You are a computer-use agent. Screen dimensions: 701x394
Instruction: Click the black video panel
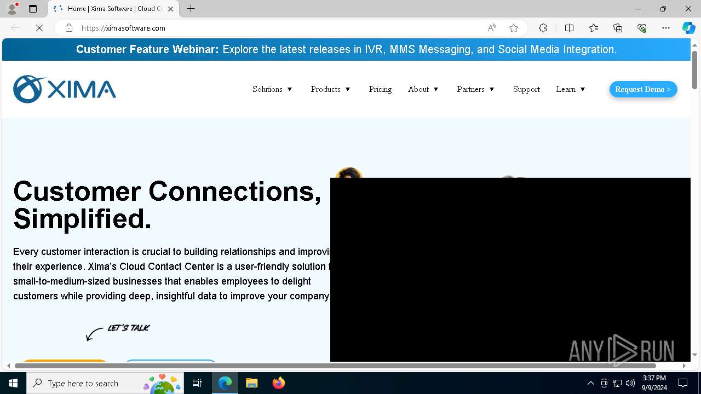click(x=510, y=269)
